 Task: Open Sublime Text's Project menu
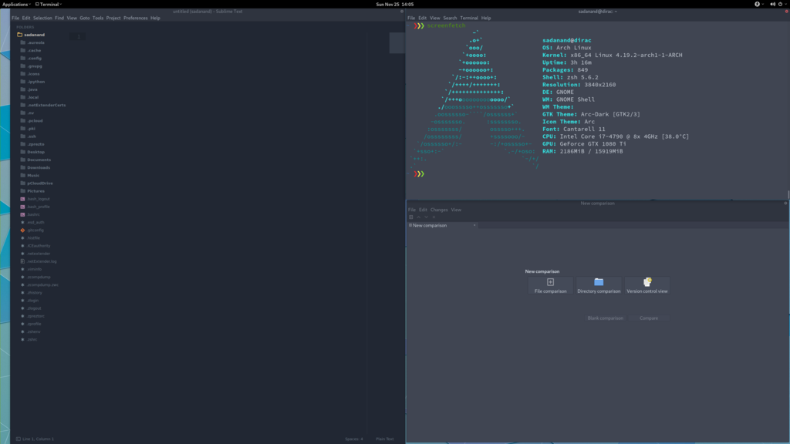[113, 18]
